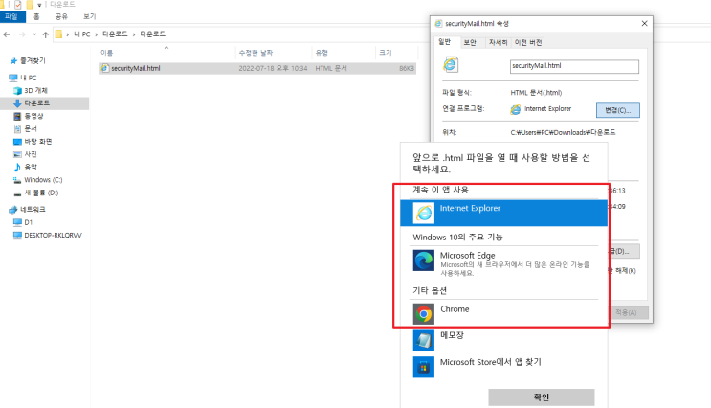Expand the address bar root chevron
711x408 pixels.
pos(68,34)
